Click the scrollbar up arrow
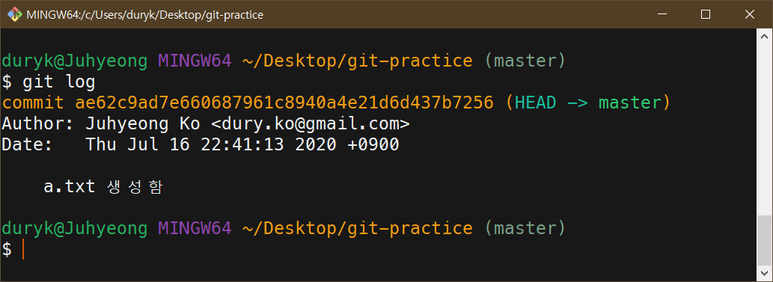The image size is (773, 282). pos(765,37)
